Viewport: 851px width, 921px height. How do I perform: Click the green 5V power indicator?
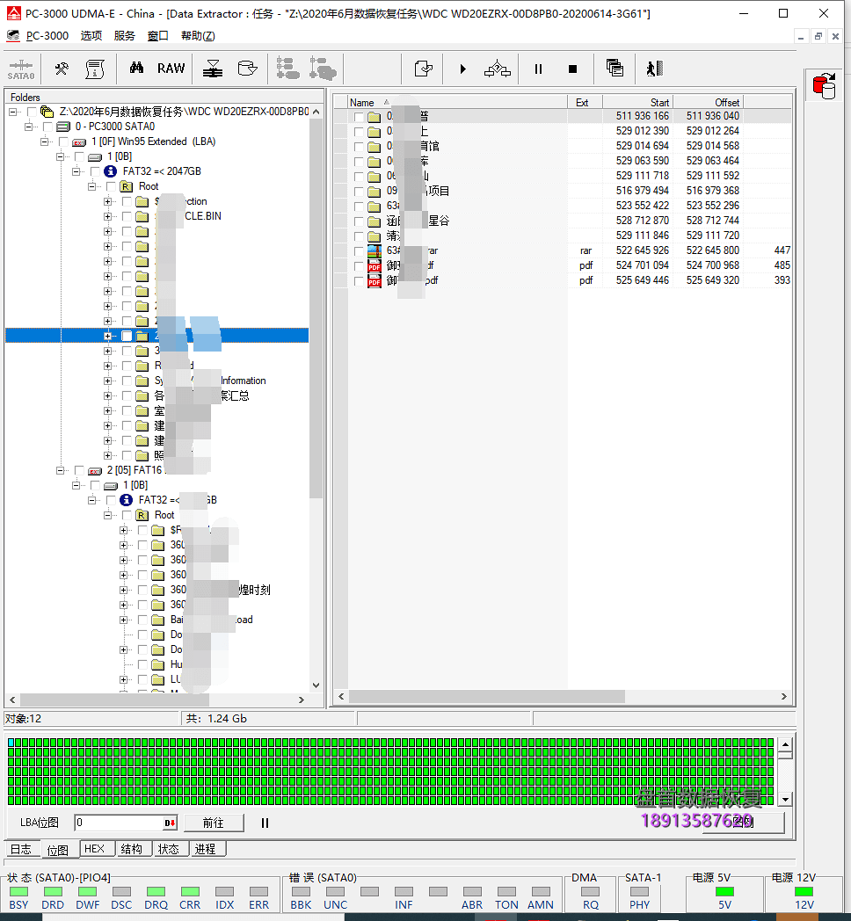pyautogui.click(x=724, y=892)
